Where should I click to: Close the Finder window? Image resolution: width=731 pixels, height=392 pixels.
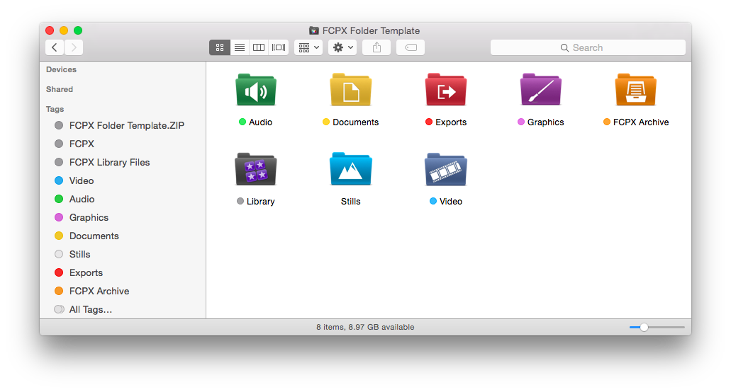coord(50,30)
